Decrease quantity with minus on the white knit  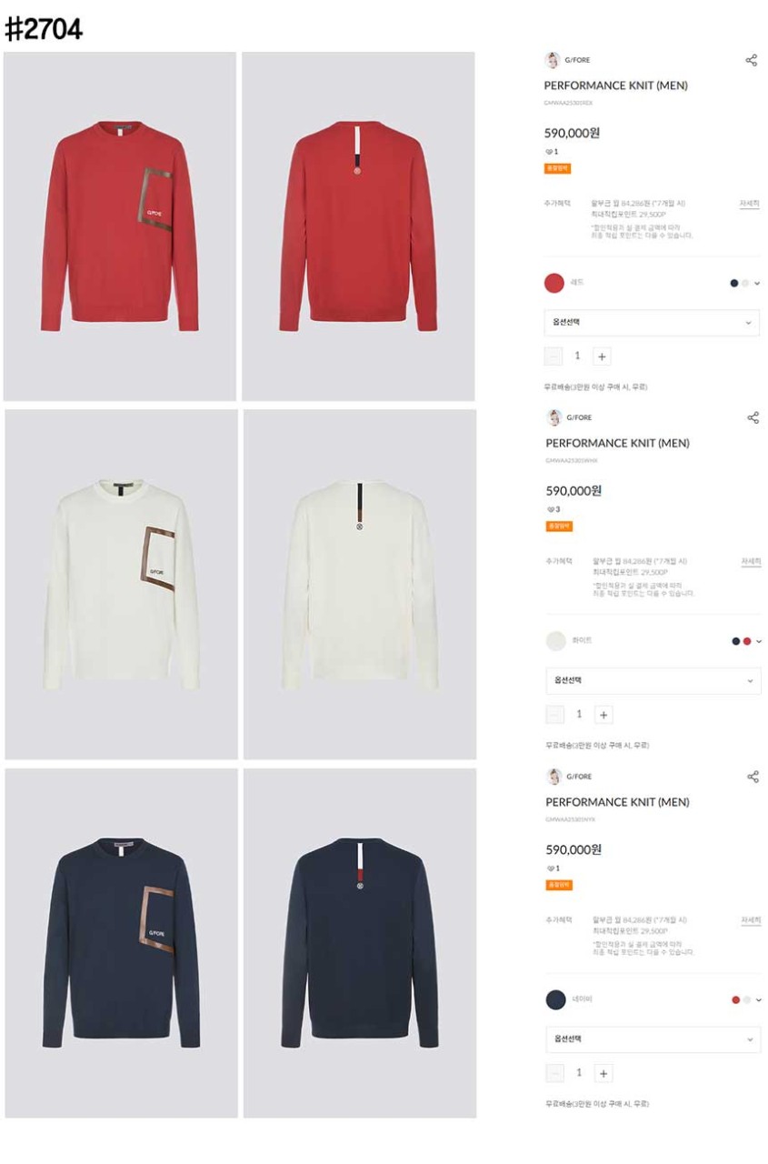(554, 715)
